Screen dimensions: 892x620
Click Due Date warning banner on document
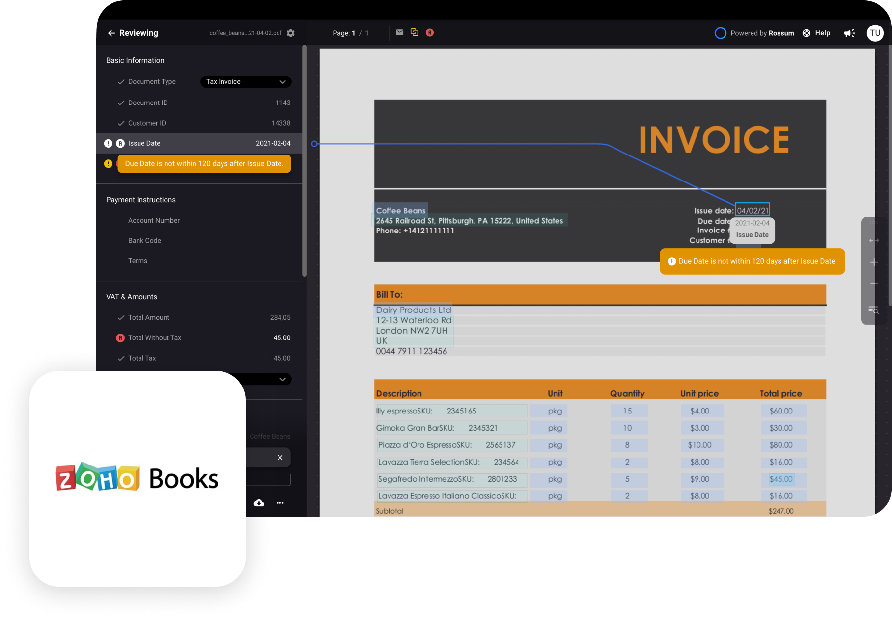click(752, 261)
